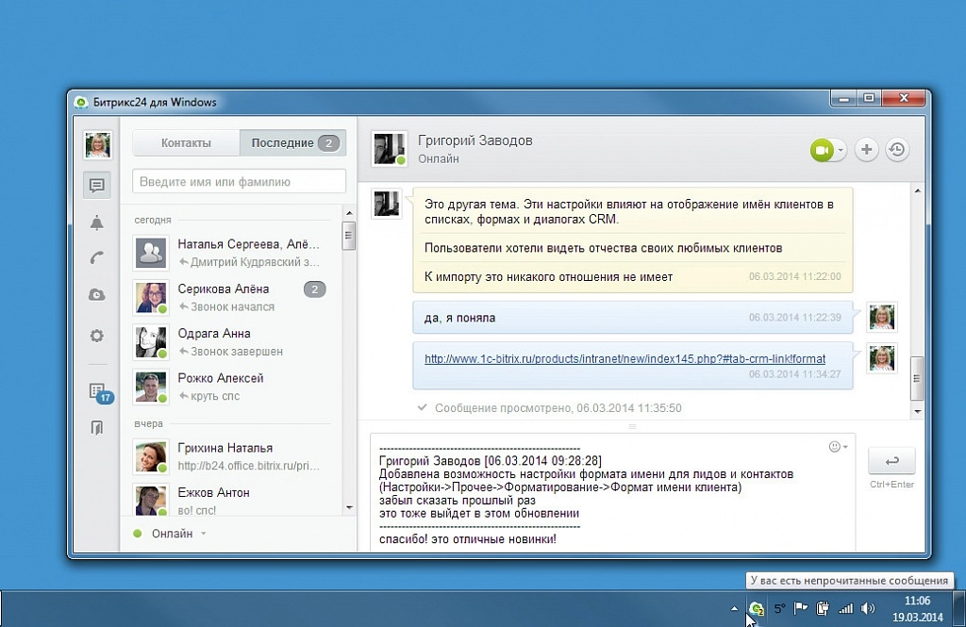This screenshot has width=966, height=627.
Task: Open Bitrix24.Disk via the cloud icon
Action: point(95,295)
